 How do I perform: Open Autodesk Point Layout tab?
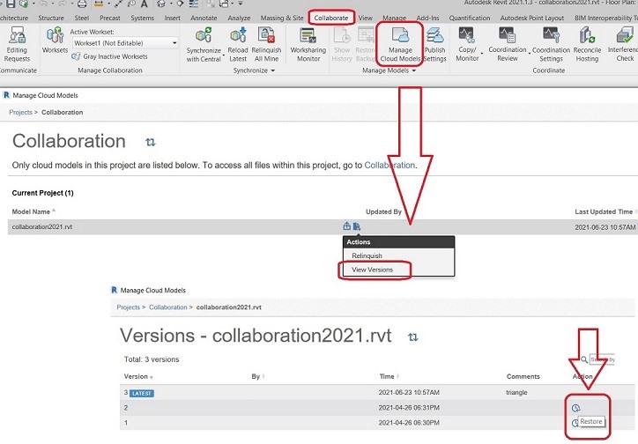[531, 18]
